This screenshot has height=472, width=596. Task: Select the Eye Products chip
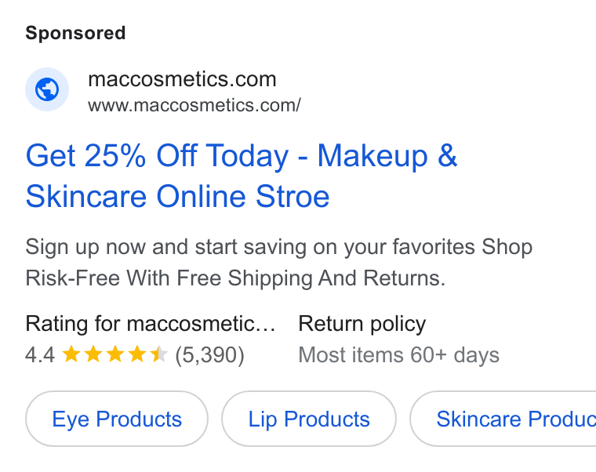coord(117,419)
